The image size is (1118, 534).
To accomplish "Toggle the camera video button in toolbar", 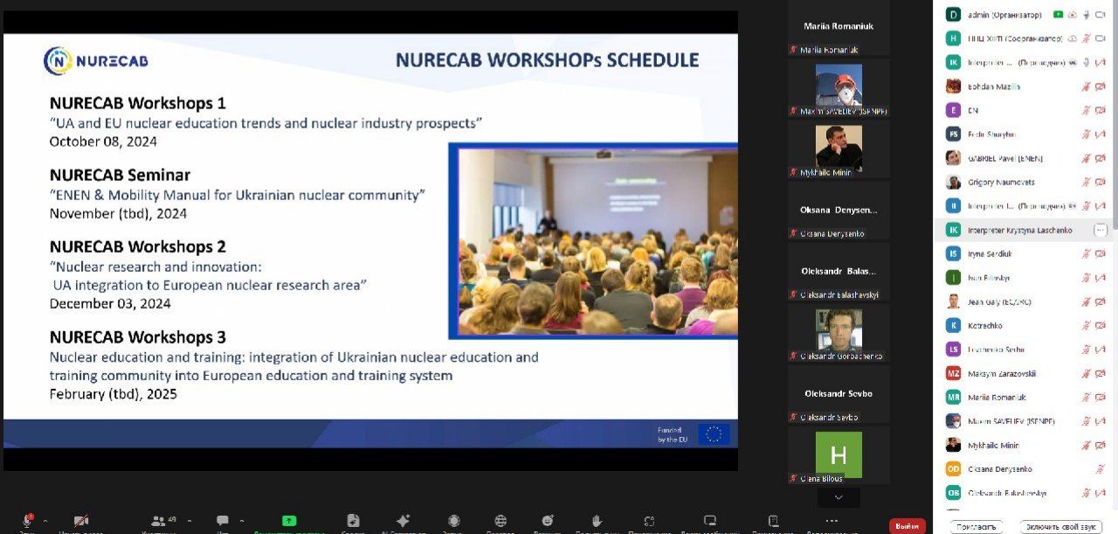I will pos(81,520).
